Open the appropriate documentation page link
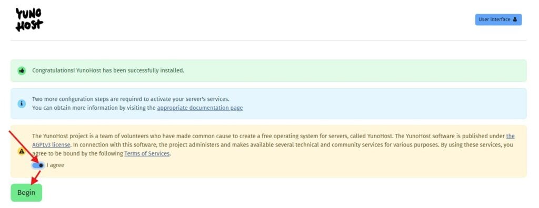 click(x=199, y=108)
